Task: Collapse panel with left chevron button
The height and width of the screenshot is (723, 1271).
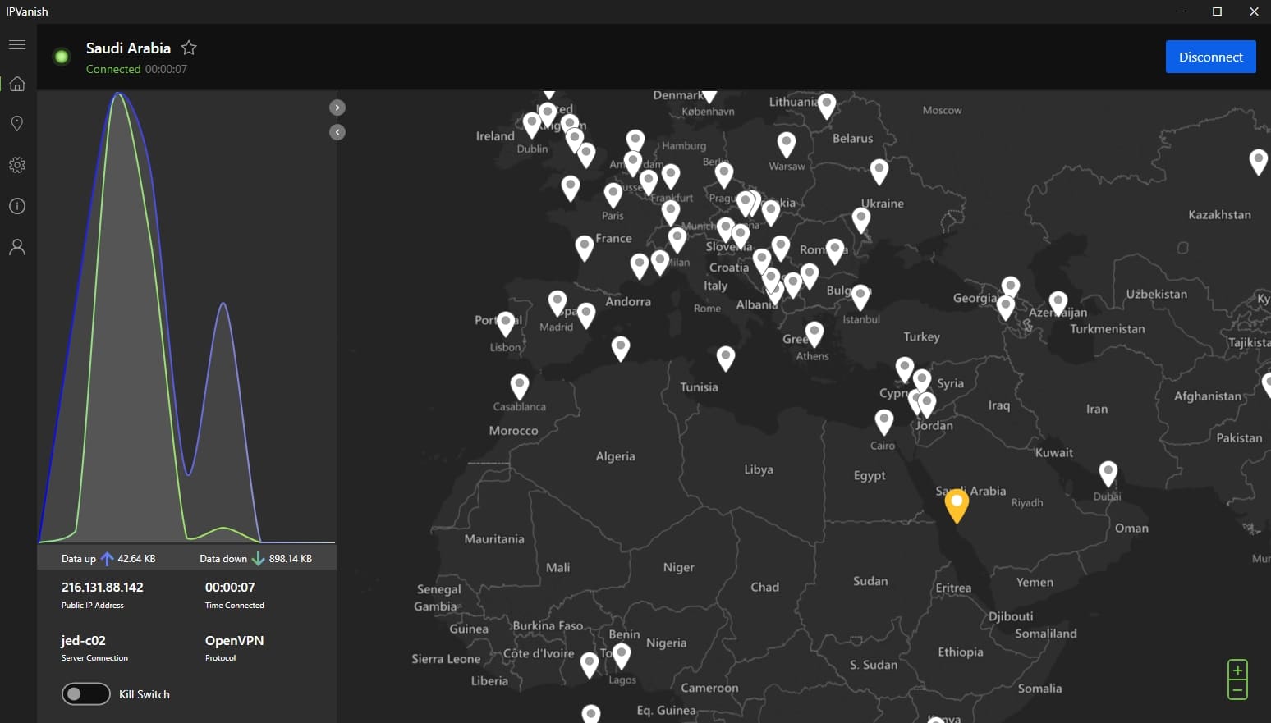Action: (x=337, y=132)
